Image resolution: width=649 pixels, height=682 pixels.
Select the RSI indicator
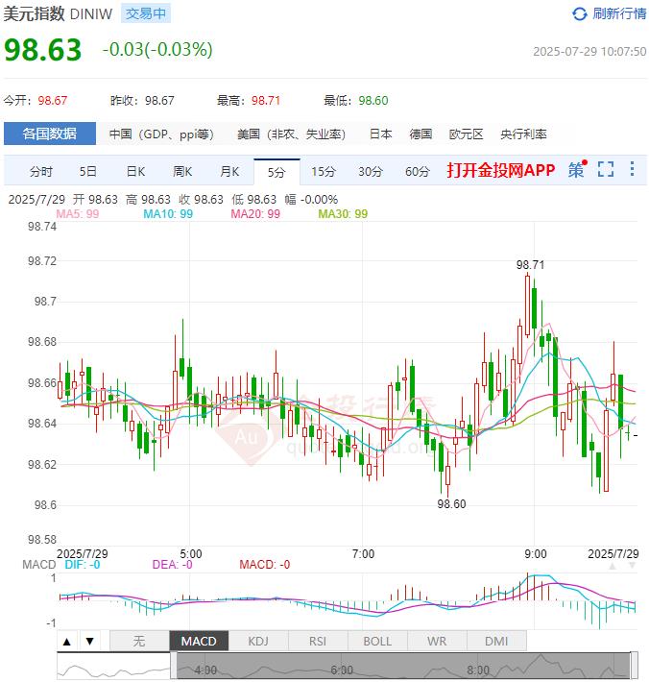(318, 641)
